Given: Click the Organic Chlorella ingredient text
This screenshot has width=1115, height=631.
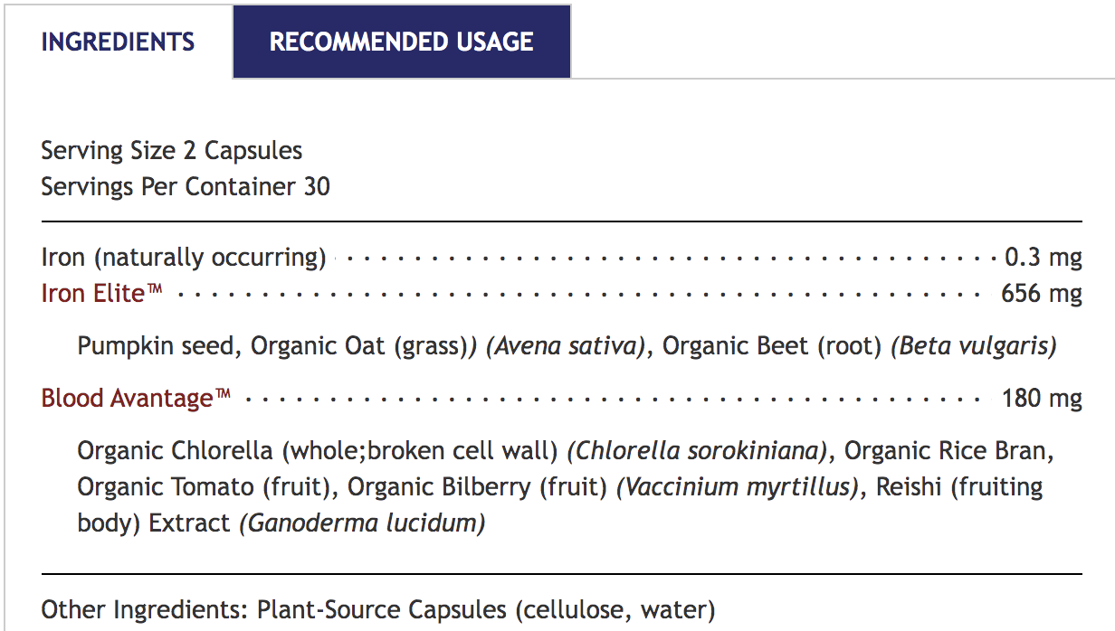Looking at the screenshot, I should point(175,450).
